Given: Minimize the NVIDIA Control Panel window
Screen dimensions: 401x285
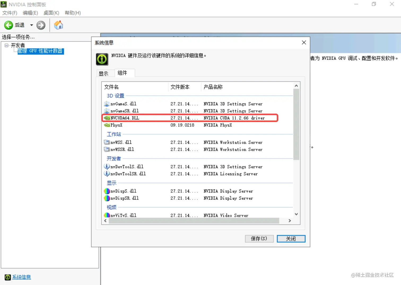Looking at the screenshot, I should [x=356, y=4].
